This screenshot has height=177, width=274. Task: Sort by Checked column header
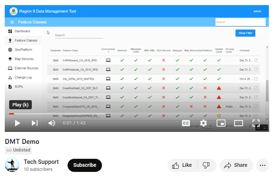(x=244, y=51)
